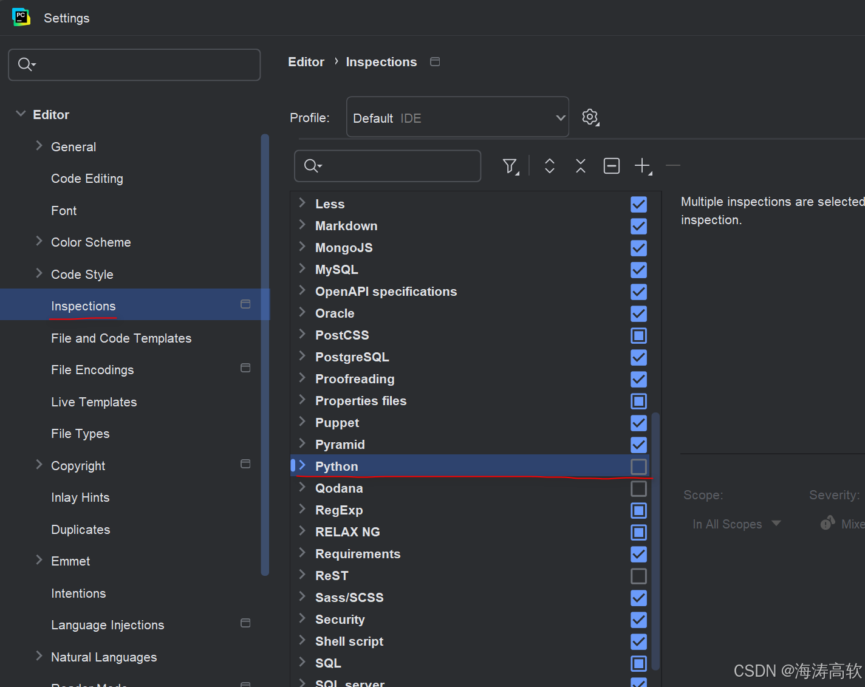The width and height of the screenshot is (865, 687).
Task: Open Font settings page
Action: coord(64,211)
